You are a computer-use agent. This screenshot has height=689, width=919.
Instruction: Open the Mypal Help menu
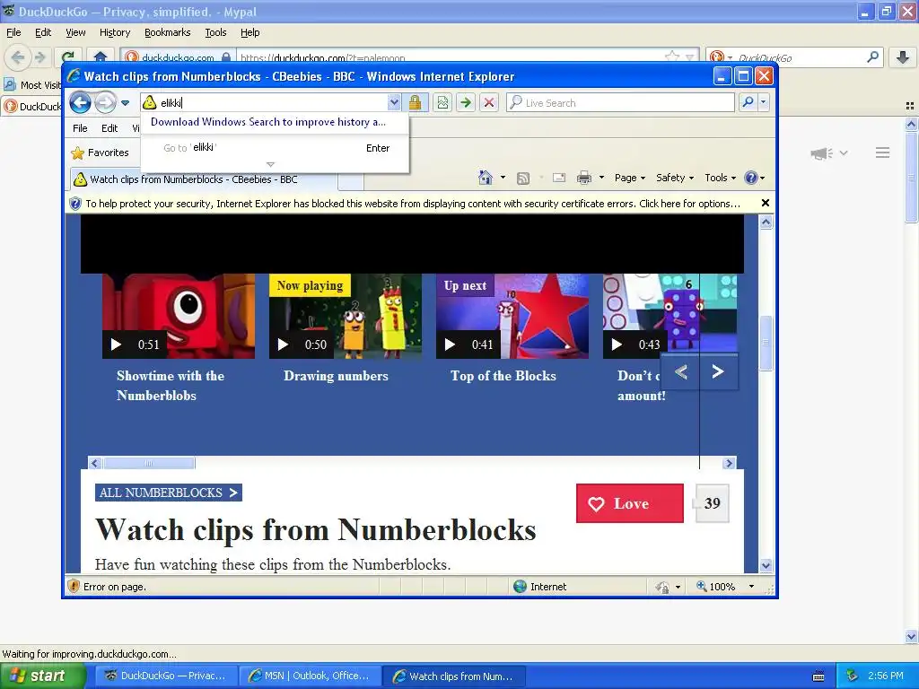coord(249,33)
